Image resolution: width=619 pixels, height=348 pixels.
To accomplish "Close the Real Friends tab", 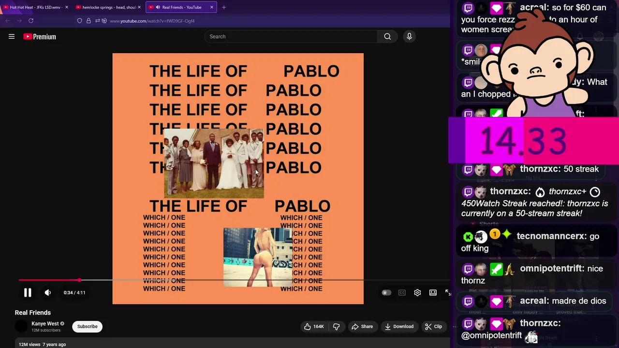I will (211, 7).
